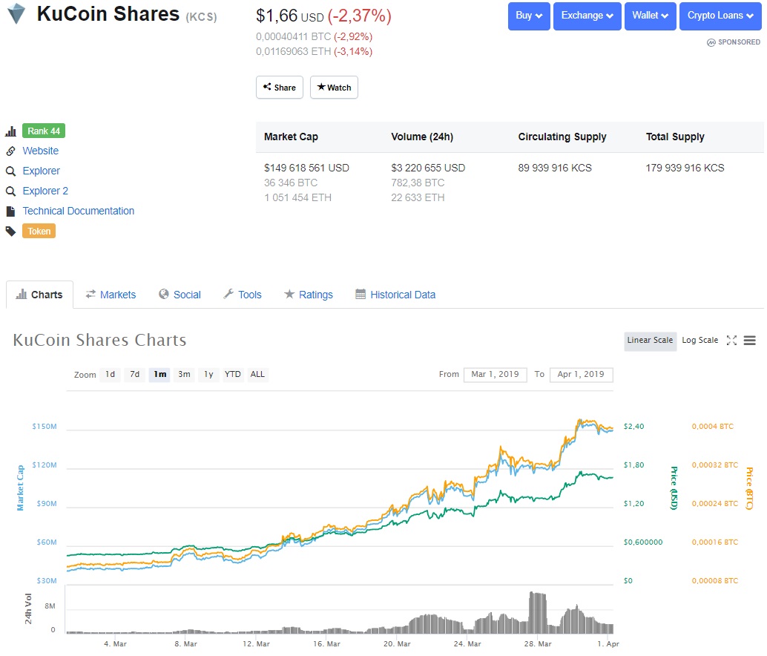Image resolution: width=767 pixels, height=656 pixels.
Task: Set chart zoom to 1m
Action: [159, 375]
